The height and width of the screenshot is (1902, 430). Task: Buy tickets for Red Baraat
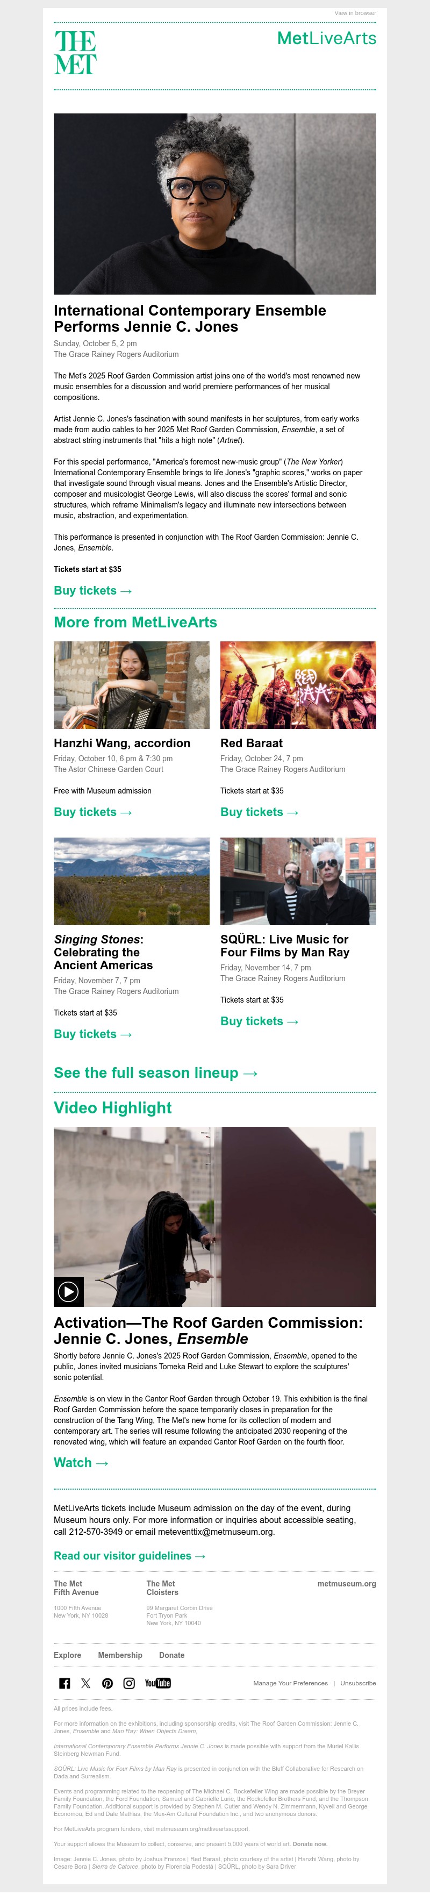click(259, 812)
